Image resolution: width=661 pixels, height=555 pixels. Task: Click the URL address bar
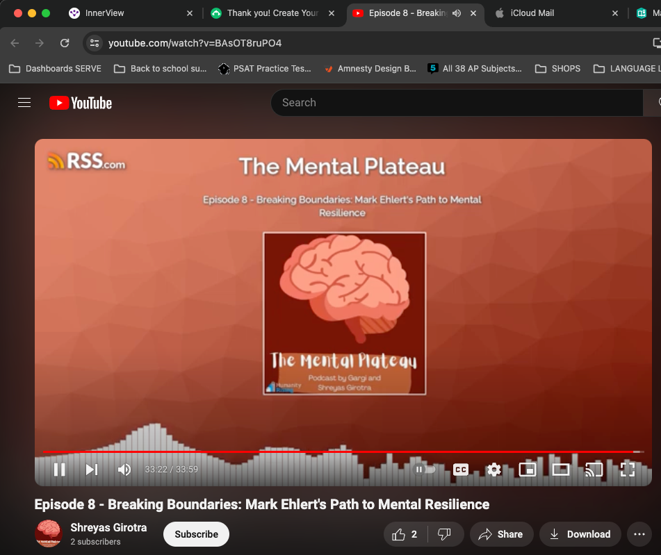coord(371,43)
